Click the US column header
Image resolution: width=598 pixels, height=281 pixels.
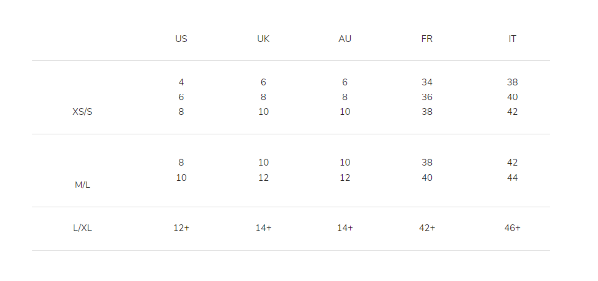click(x=181, y=39)
